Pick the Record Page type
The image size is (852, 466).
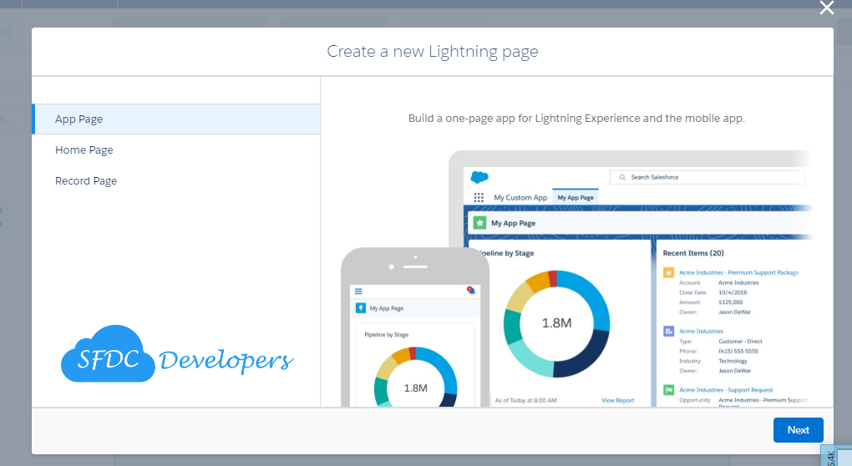point(86,181)
